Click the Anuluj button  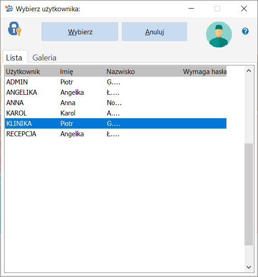pyautogui.click(x=154, y=32)
